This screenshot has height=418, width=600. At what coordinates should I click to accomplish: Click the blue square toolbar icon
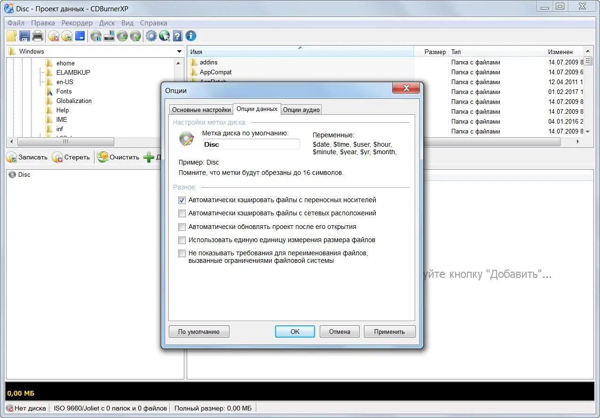80,36
